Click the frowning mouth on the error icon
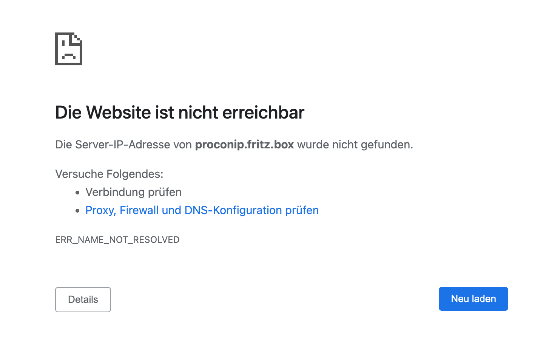 click(69, 56)
